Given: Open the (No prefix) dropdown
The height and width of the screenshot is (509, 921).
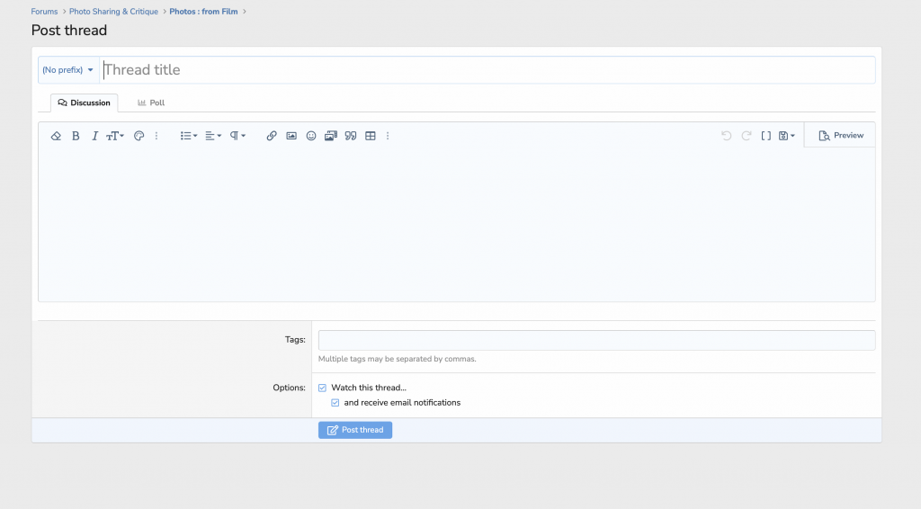Looking at the screenshot, I should (x=68, y=70).
